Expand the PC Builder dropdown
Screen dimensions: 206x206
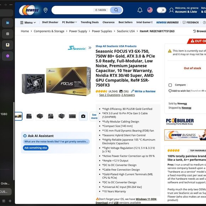(70, 22)
